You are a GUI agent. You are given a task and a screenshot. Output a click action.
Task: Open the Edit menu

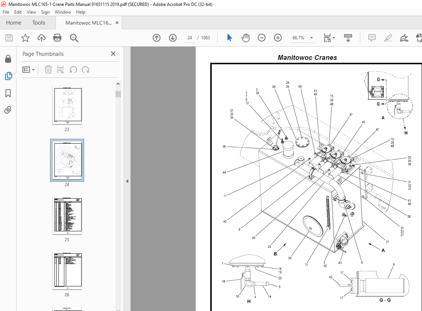18,12
